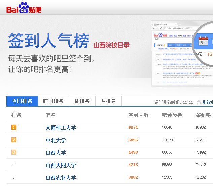Click the rank 3 badge icon
The image size is (213, 186).
[x=14, y=152]
